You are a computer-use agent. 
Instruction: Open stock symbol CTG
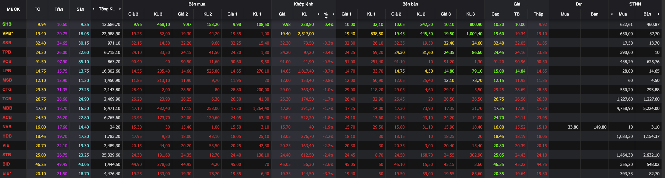click(7, 90)
